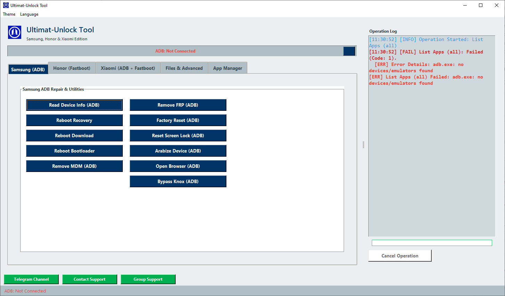Click the ADB: Not Connected status bar
This screenshot has width=505, height=296.
point(25,291)
